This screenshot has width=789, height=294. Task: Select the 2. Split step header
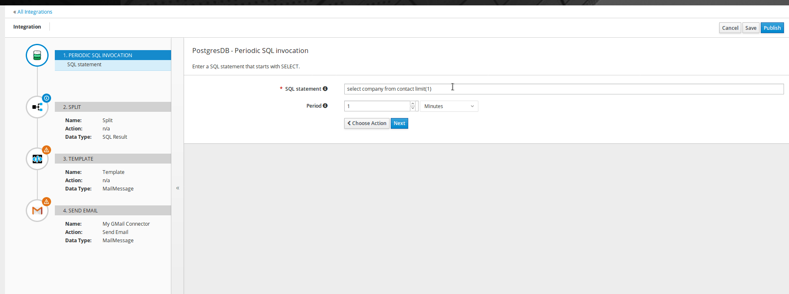coord(113,107)
